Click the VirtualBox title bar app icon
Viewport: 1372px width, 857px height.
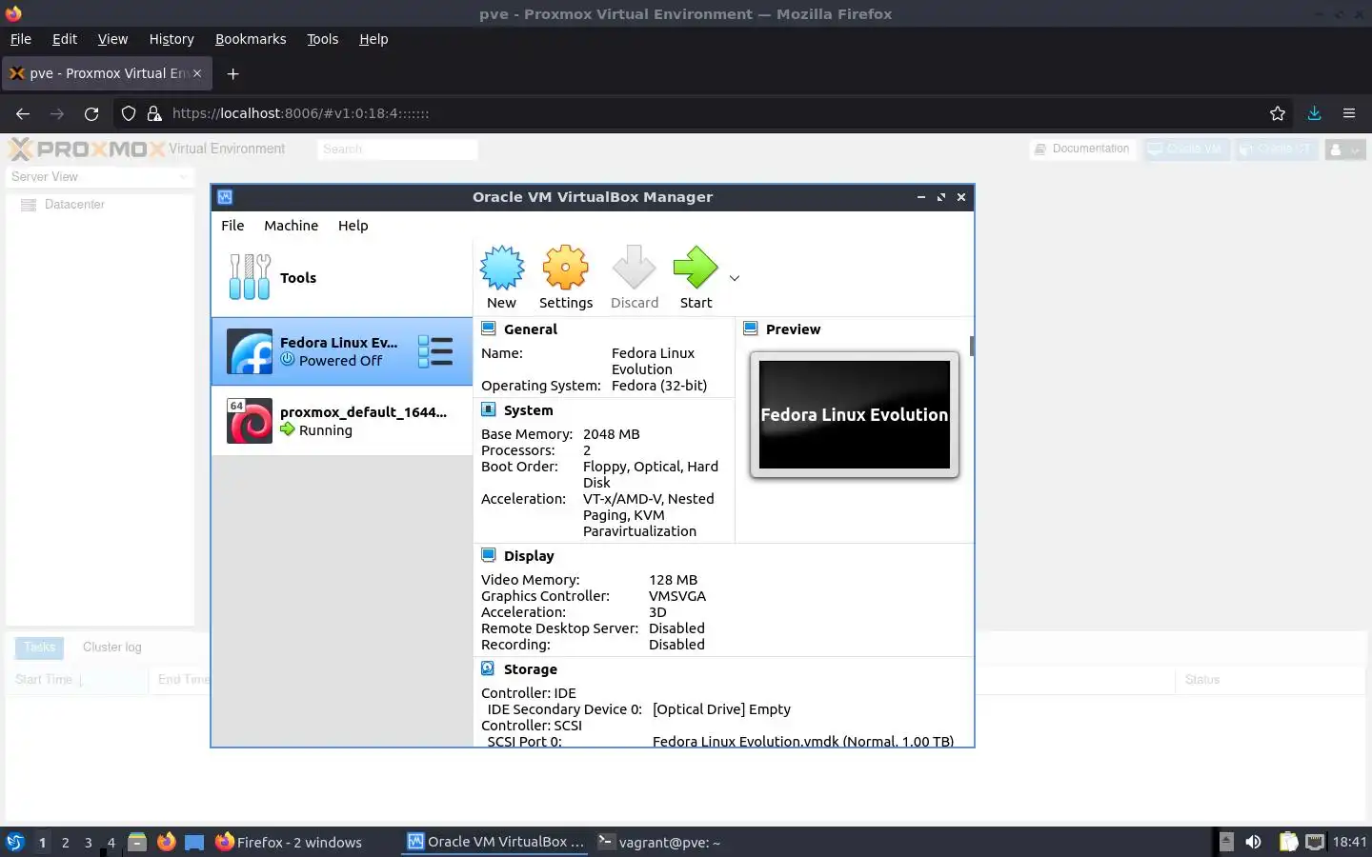(x=225, y=197)
